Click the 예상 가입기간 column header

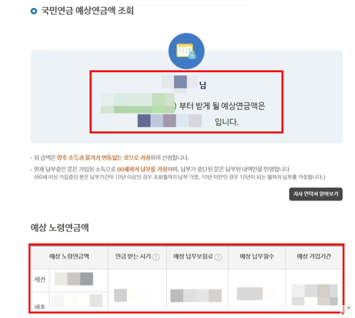314,256
